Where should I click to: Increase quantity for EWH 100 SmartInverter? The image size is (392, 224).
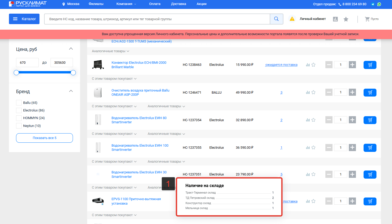tap(352, 147)
